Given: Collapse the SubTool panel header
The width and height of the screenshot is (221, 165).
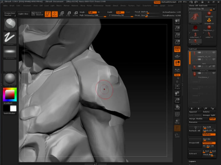Looking at the screenshot, I should tap(193, 49).
